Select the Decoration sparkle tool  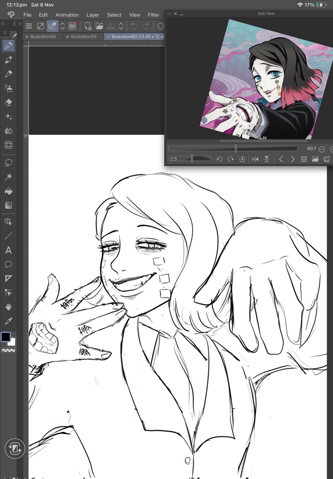(8, 117)
